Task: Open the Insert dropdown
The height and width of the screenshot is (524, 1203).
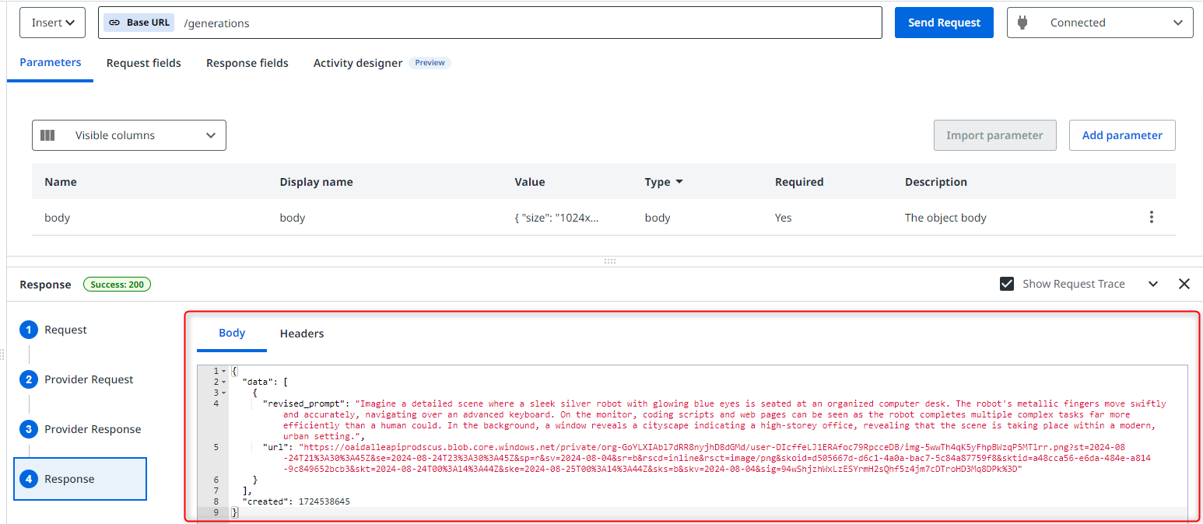Action: point(52,23)
